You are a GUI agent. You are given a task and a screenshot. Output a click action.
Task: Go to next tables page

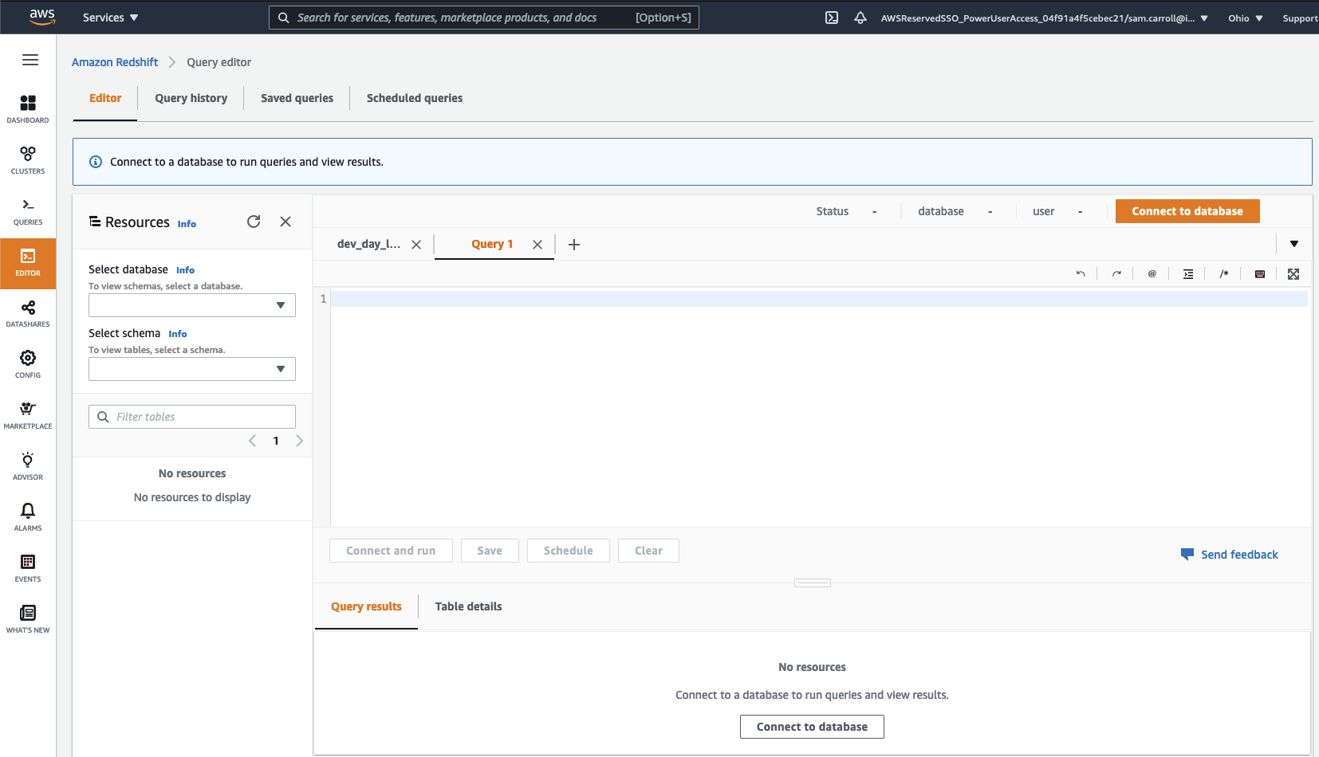pyautogui.click(x=299, y=441)
